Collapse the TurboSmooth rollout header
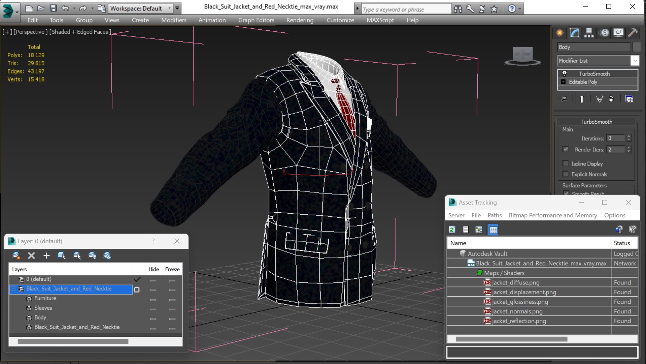 596,122
